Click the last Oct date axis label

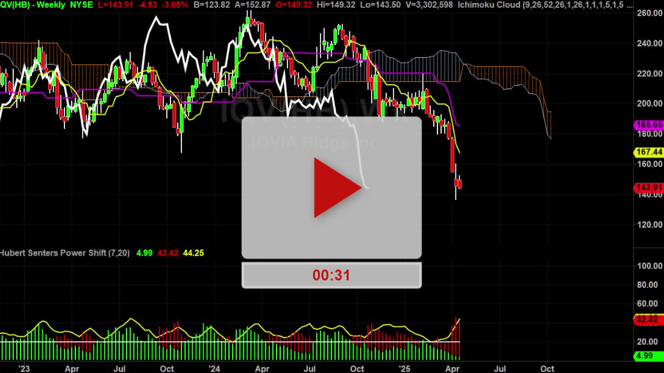click(547, 369)
